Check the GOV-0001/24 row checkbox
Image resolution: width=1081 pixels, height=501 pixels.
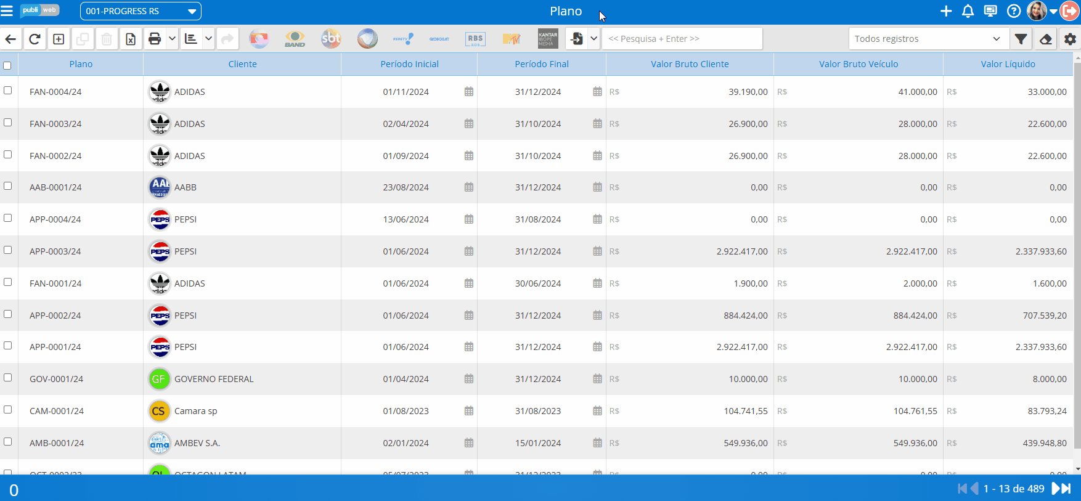click(7, 377)
